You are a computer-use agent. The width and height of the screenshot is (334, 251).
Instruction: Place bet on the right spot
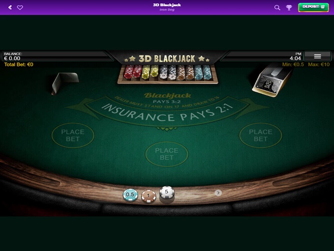[x=261, y=135]
